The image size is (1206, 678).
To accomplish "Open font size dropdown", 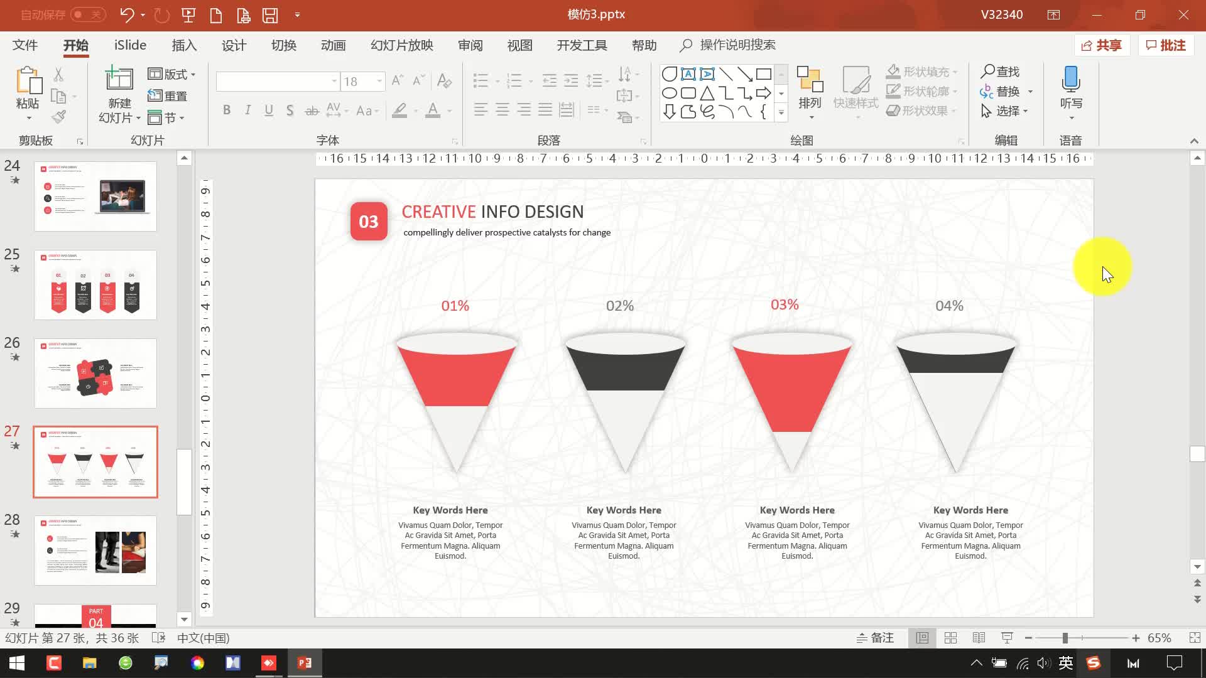I will click(x=379, y=81).
